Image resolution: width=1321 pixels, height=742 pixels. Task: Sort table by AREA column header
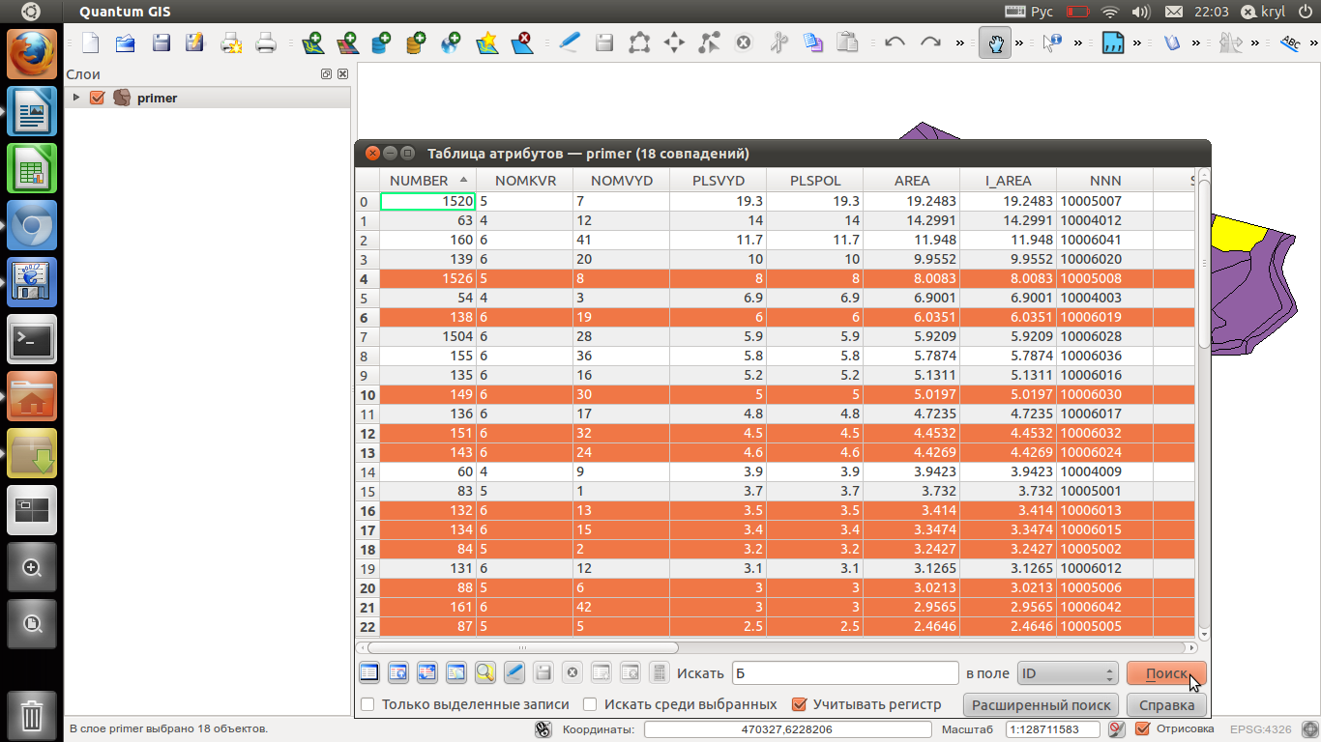(911, 181)
